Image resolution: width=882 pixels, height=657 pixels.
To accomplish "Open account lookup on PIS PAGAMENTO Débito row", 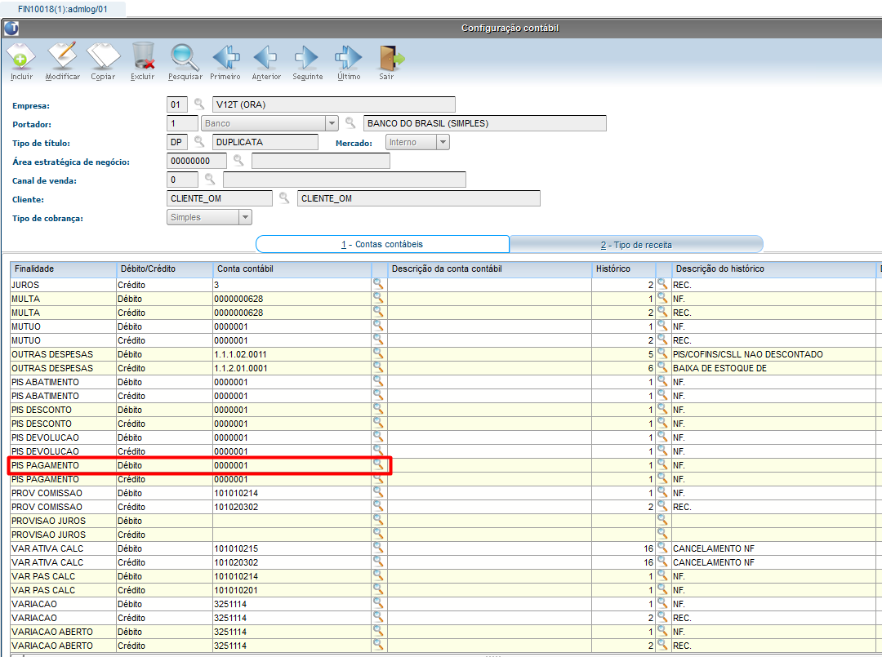I will click(379, 464).
